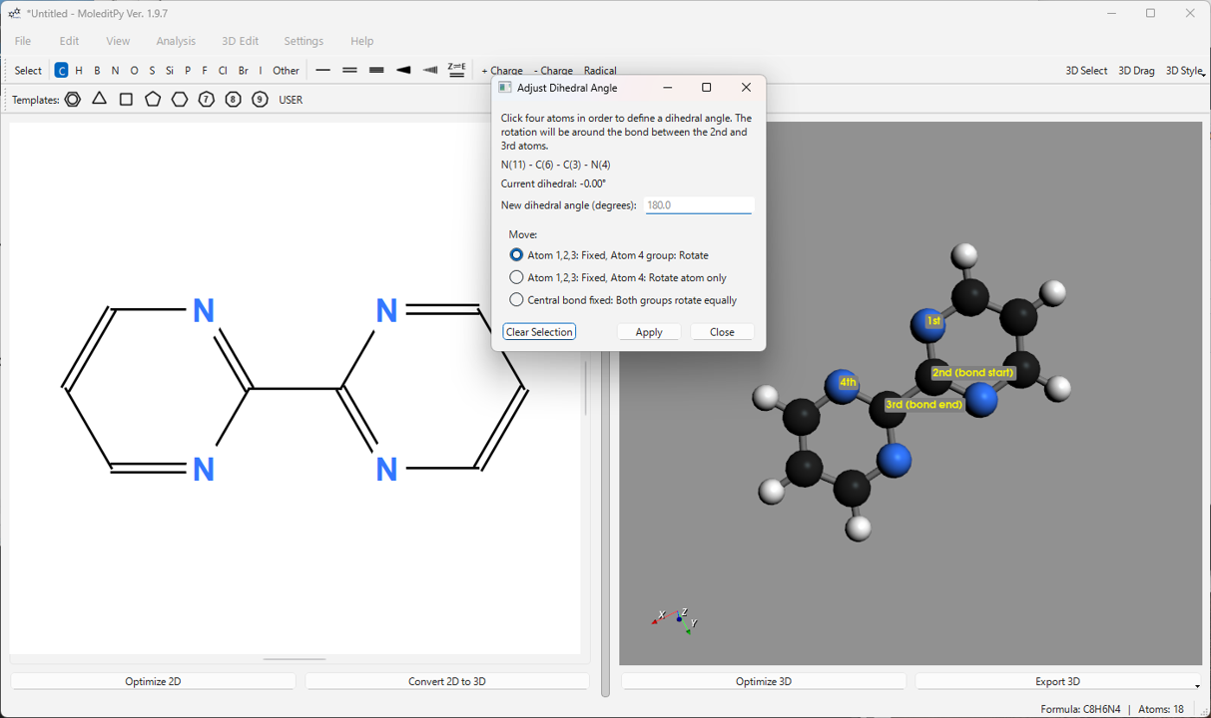This screenshot has height=718, width=1211.
Task: Open the Other elements picker
Action: coord(286,71)
